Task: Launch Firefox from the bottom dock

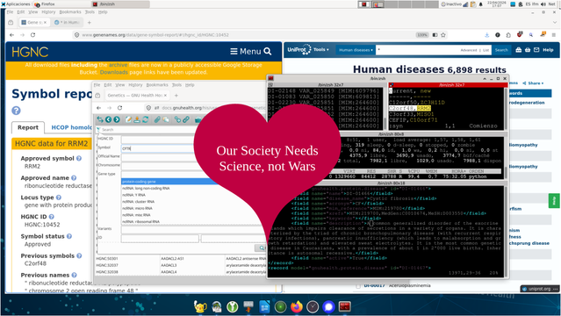Action: pos(296,306)
